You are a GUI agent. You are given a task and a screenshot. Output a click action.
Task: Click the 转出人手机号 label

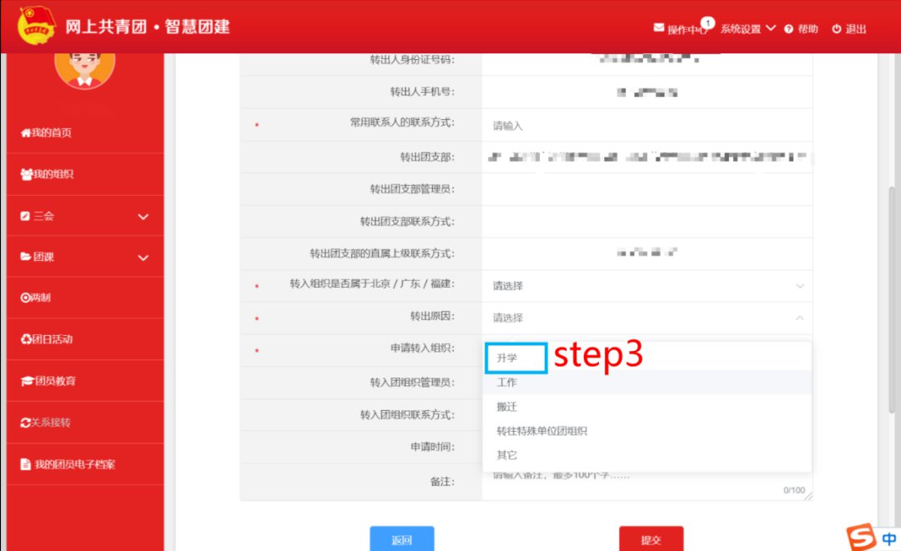pos(422,92)
